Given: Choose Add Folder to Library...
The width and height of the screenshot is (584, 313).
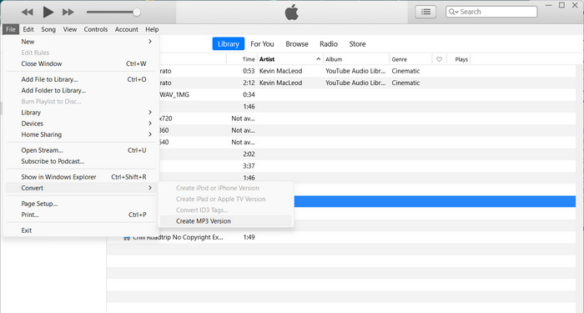Looking at the screenshot, I should [80, 90].
